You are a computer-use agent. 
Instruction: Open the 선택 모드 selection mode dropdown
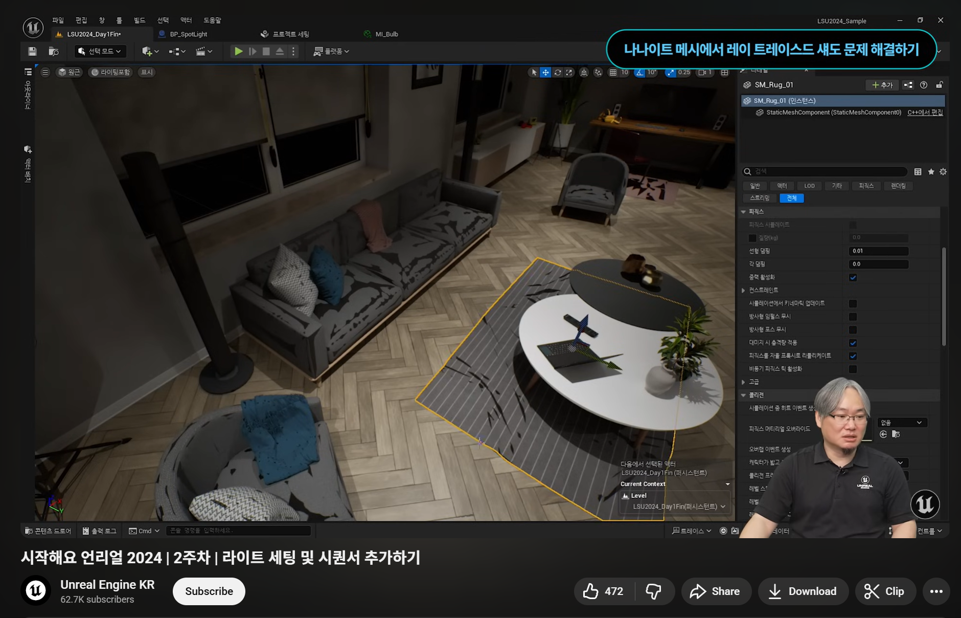click(100, 51)
